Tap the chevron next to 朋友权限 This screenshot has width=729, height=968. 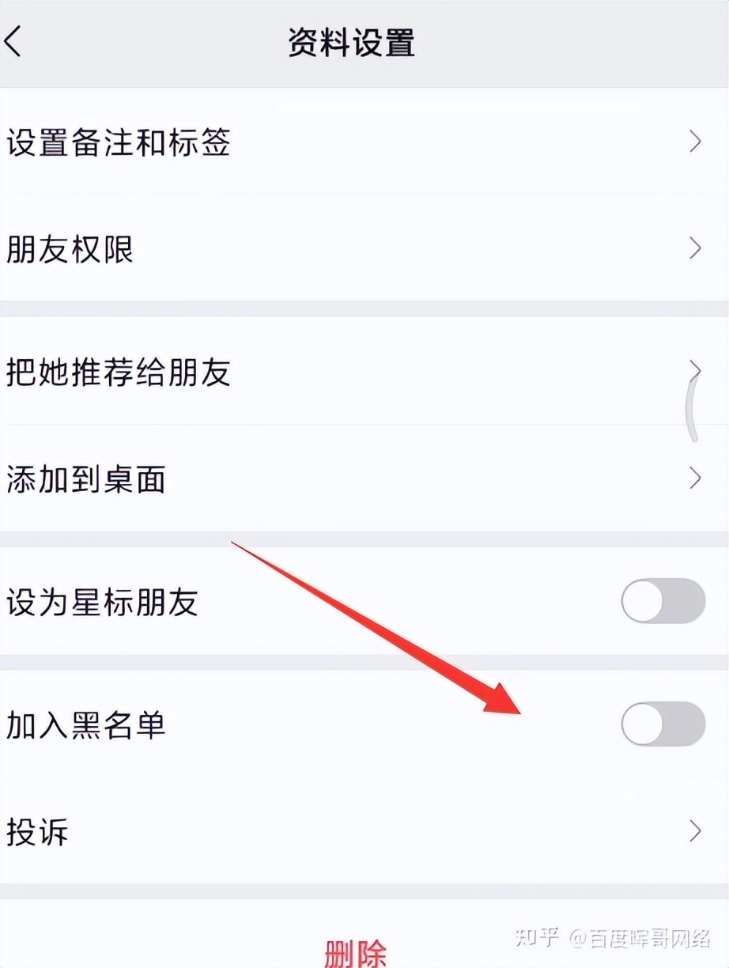695,248
